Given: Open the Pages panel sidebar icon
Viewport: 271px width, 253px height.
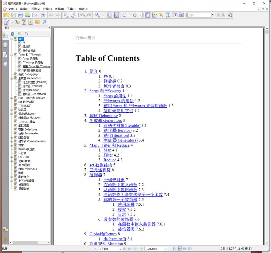Looking at the screenshot, I should [x=5, y=45].
